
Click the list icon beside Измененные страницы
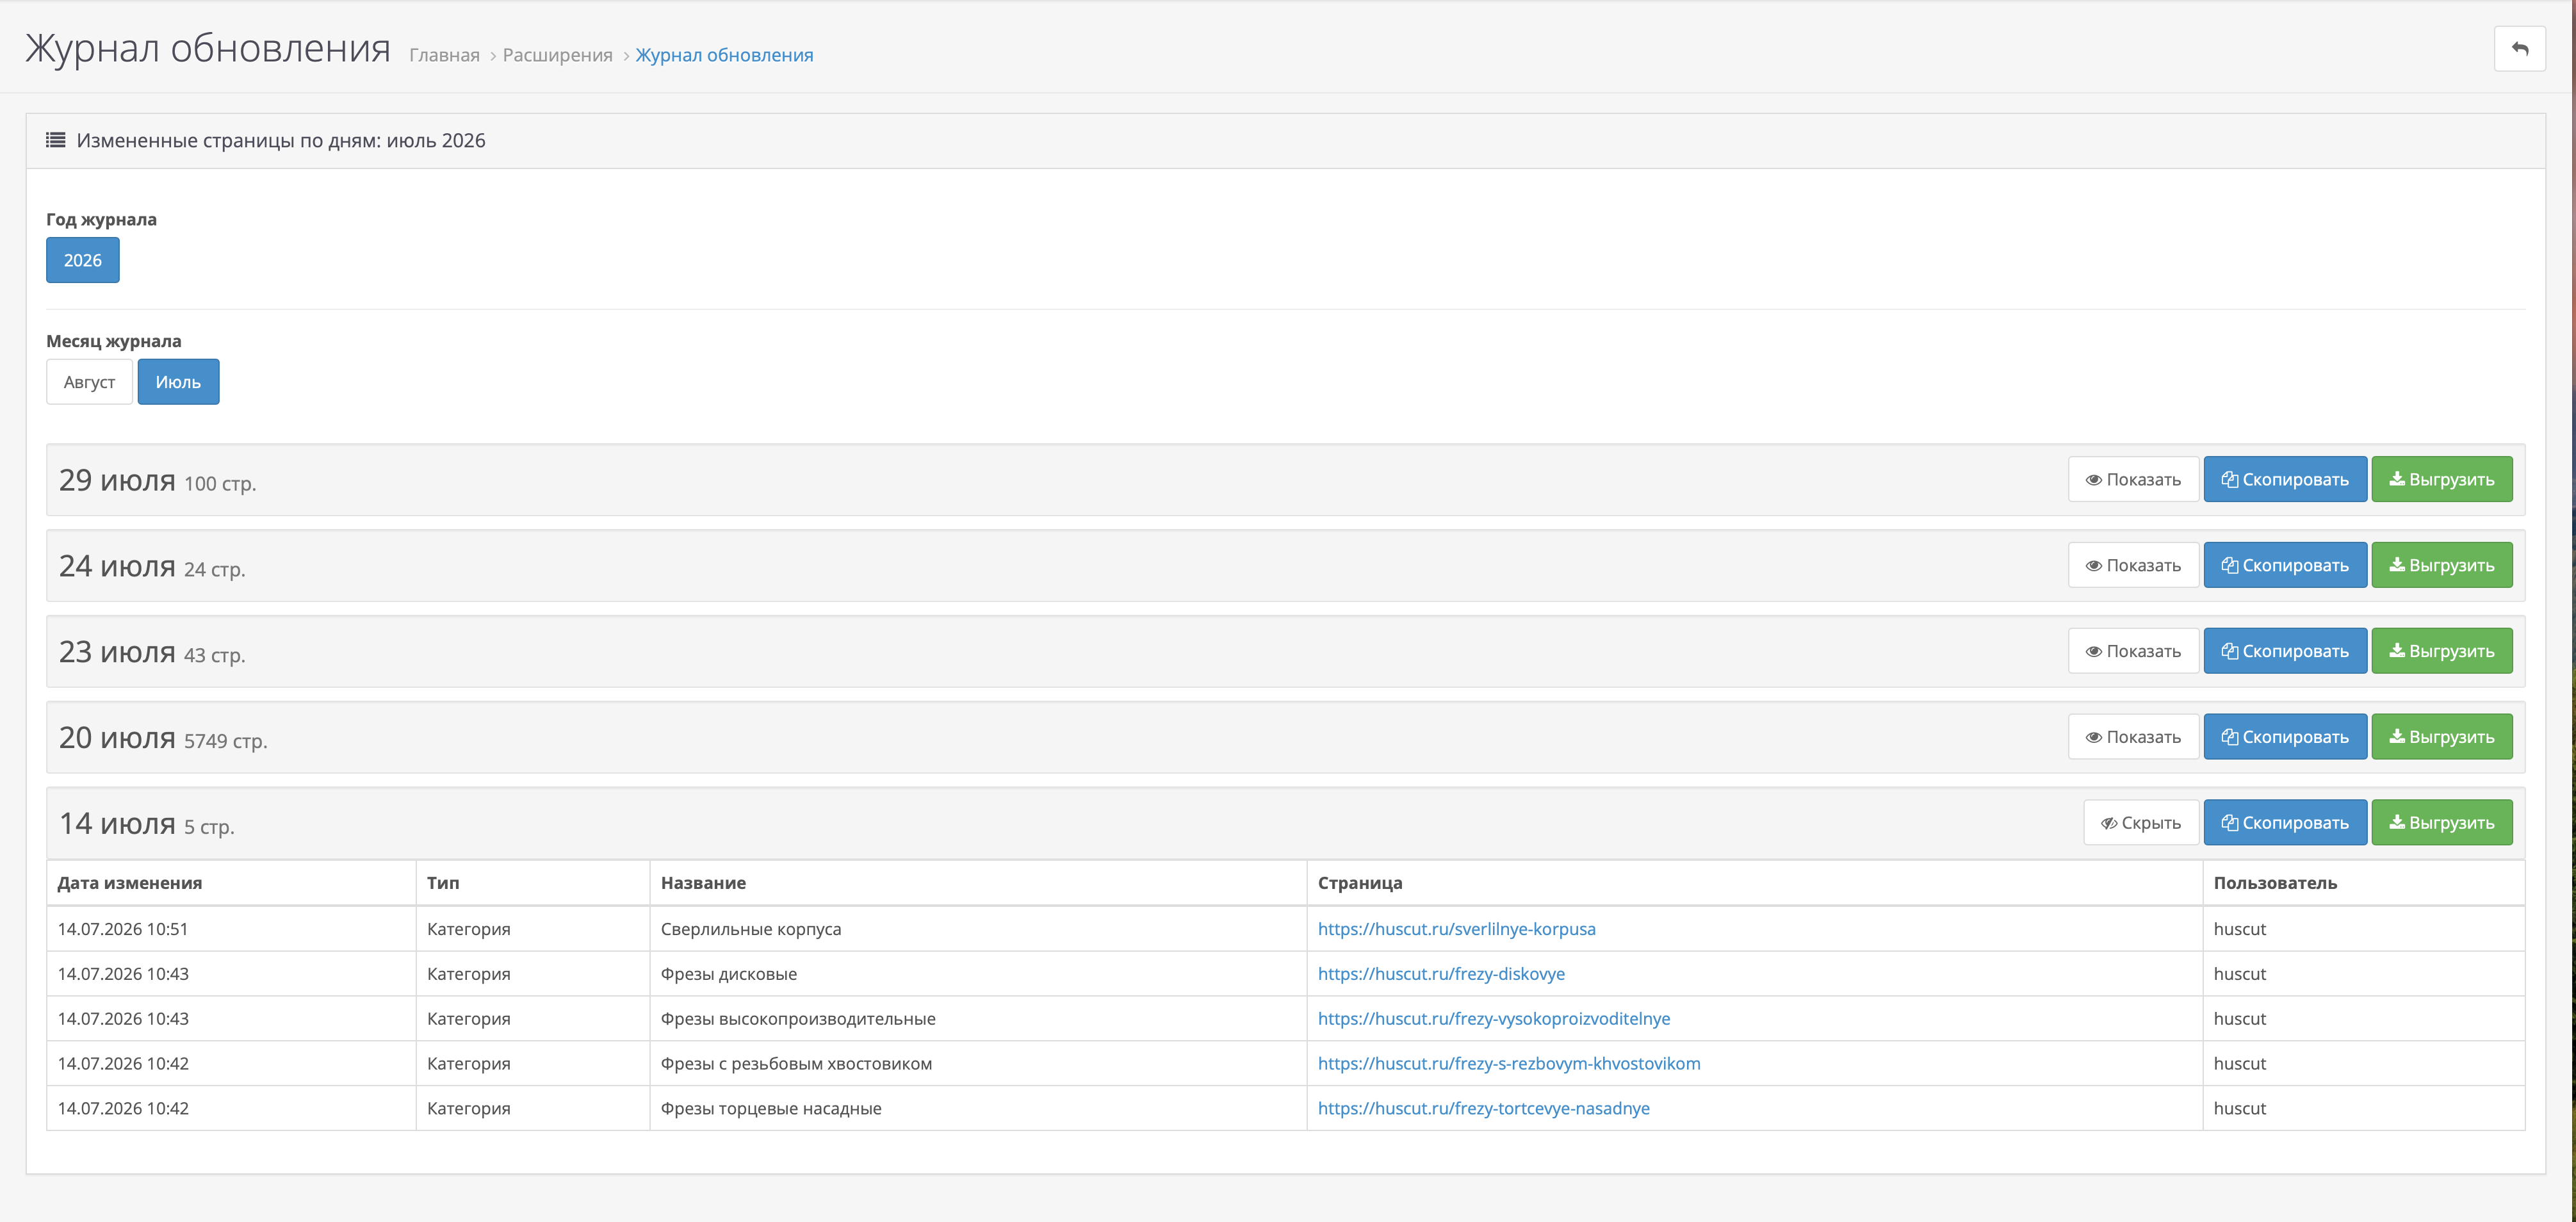coord(56,140)
